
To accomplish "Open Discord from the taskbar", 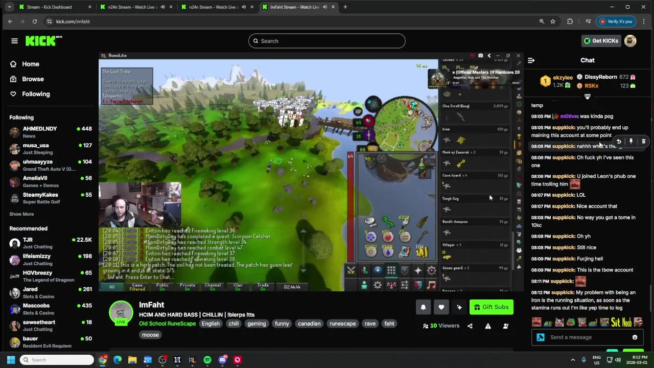I will (222, 360).
